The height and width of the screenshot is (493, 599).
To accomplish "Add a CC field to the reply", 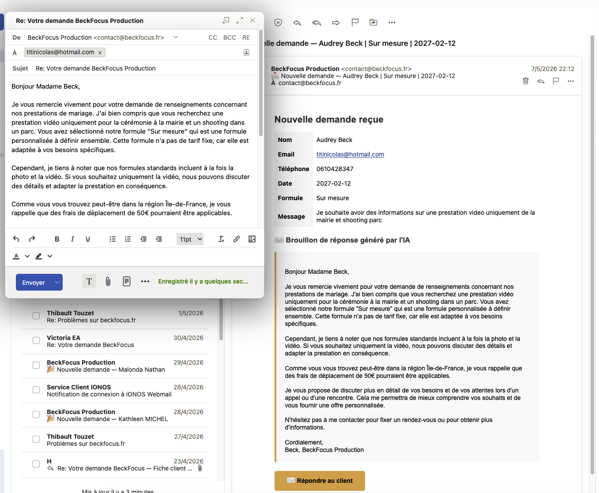I will pyautogui.click(x=213, y=37).
